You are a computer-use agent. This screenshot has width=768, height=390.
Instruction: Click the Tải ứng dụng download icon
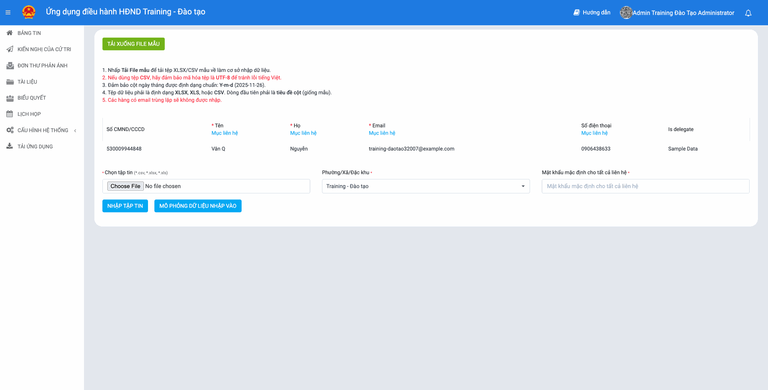tap(10, 147)
